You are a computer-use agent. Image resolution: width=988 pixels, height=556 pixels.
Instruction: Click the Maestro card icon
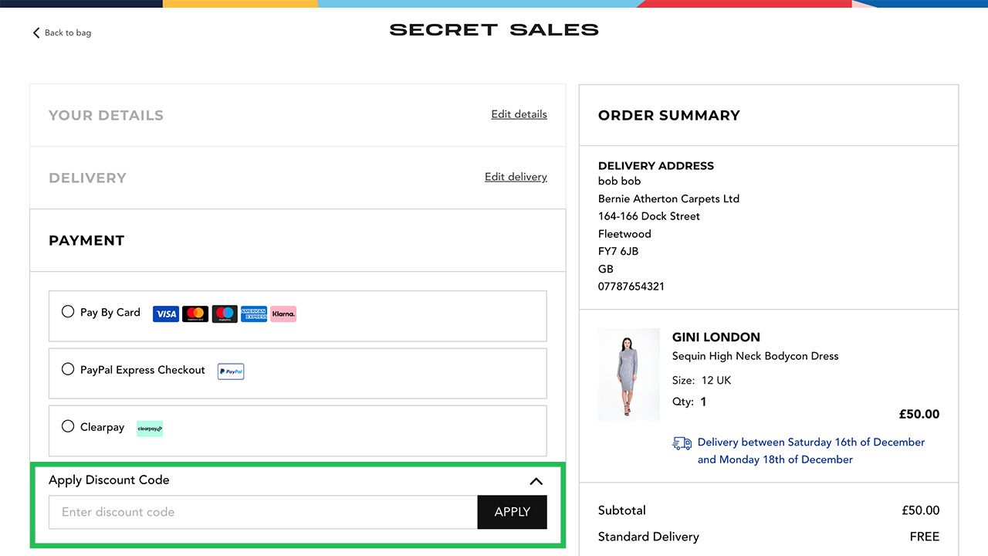[225, 314]
